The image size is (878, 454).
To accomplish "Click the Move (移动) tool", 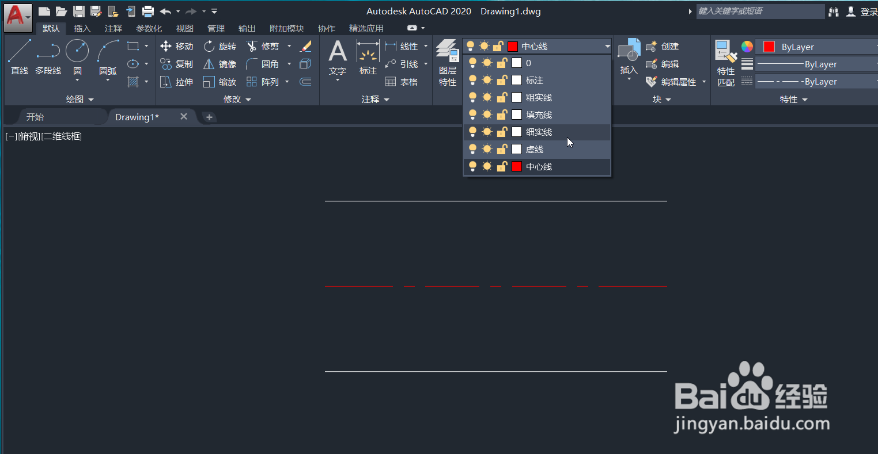I will [177, 47].
